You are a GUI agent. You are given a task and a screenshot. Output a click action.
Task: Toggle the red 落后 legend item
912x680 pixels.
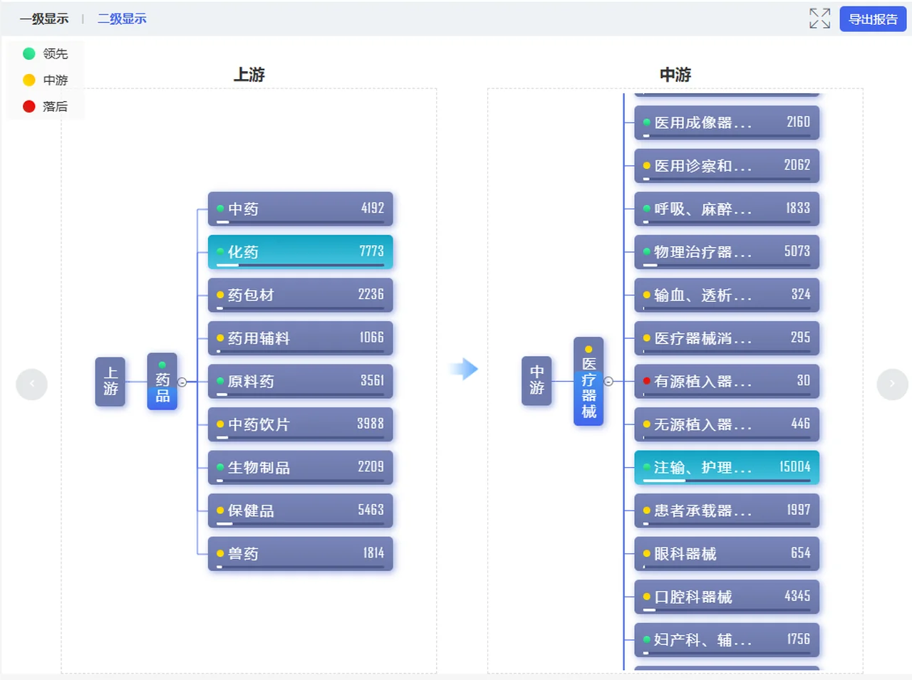45,106
